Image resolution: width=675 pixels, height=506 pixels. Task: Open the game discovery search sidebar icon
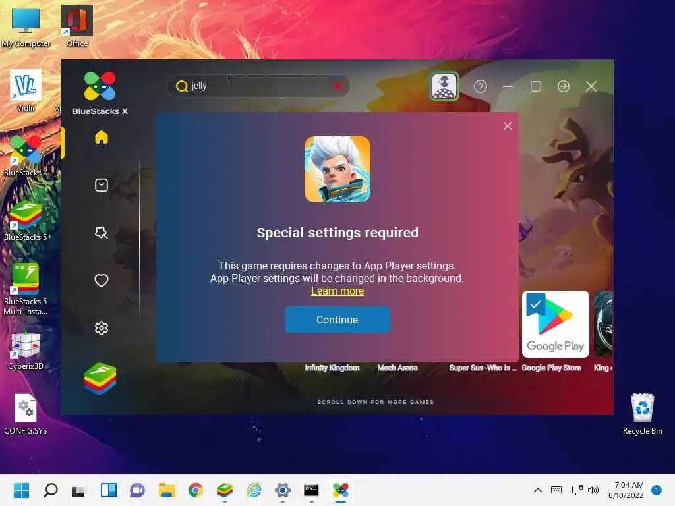tap(101, 233)
